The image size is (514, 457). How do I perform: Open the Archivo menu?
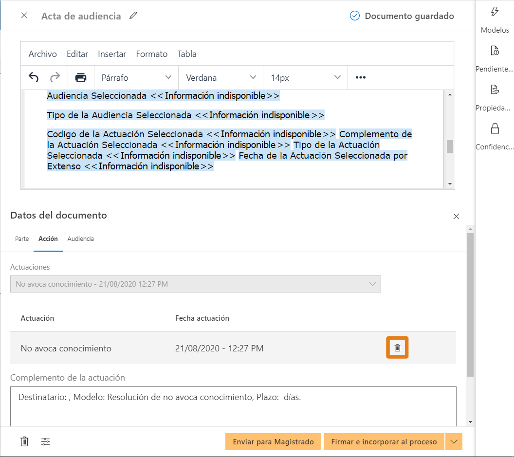[x=43, y=54]
